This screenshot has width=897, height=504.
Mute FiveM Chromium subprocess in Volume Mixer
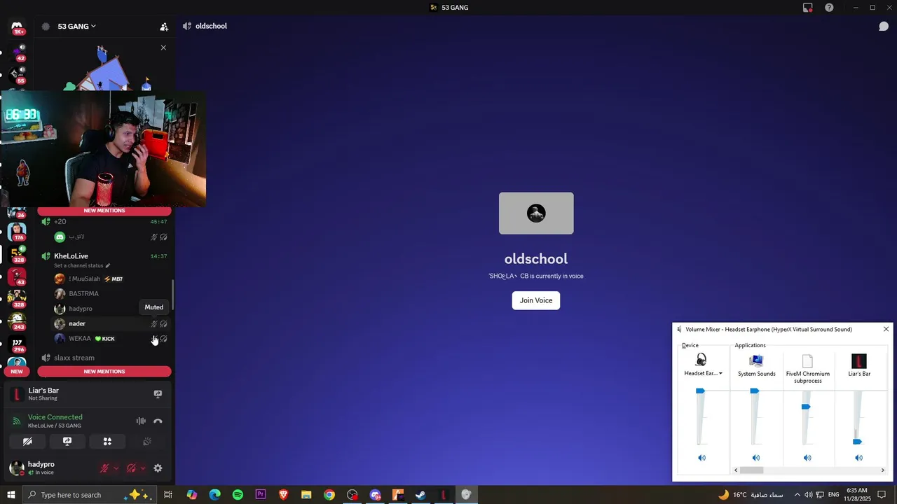tap(807, 458)
